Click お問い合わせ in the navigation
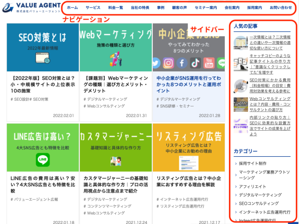The width and height of the screenshot is (299, 224). (x=281, y=7)
